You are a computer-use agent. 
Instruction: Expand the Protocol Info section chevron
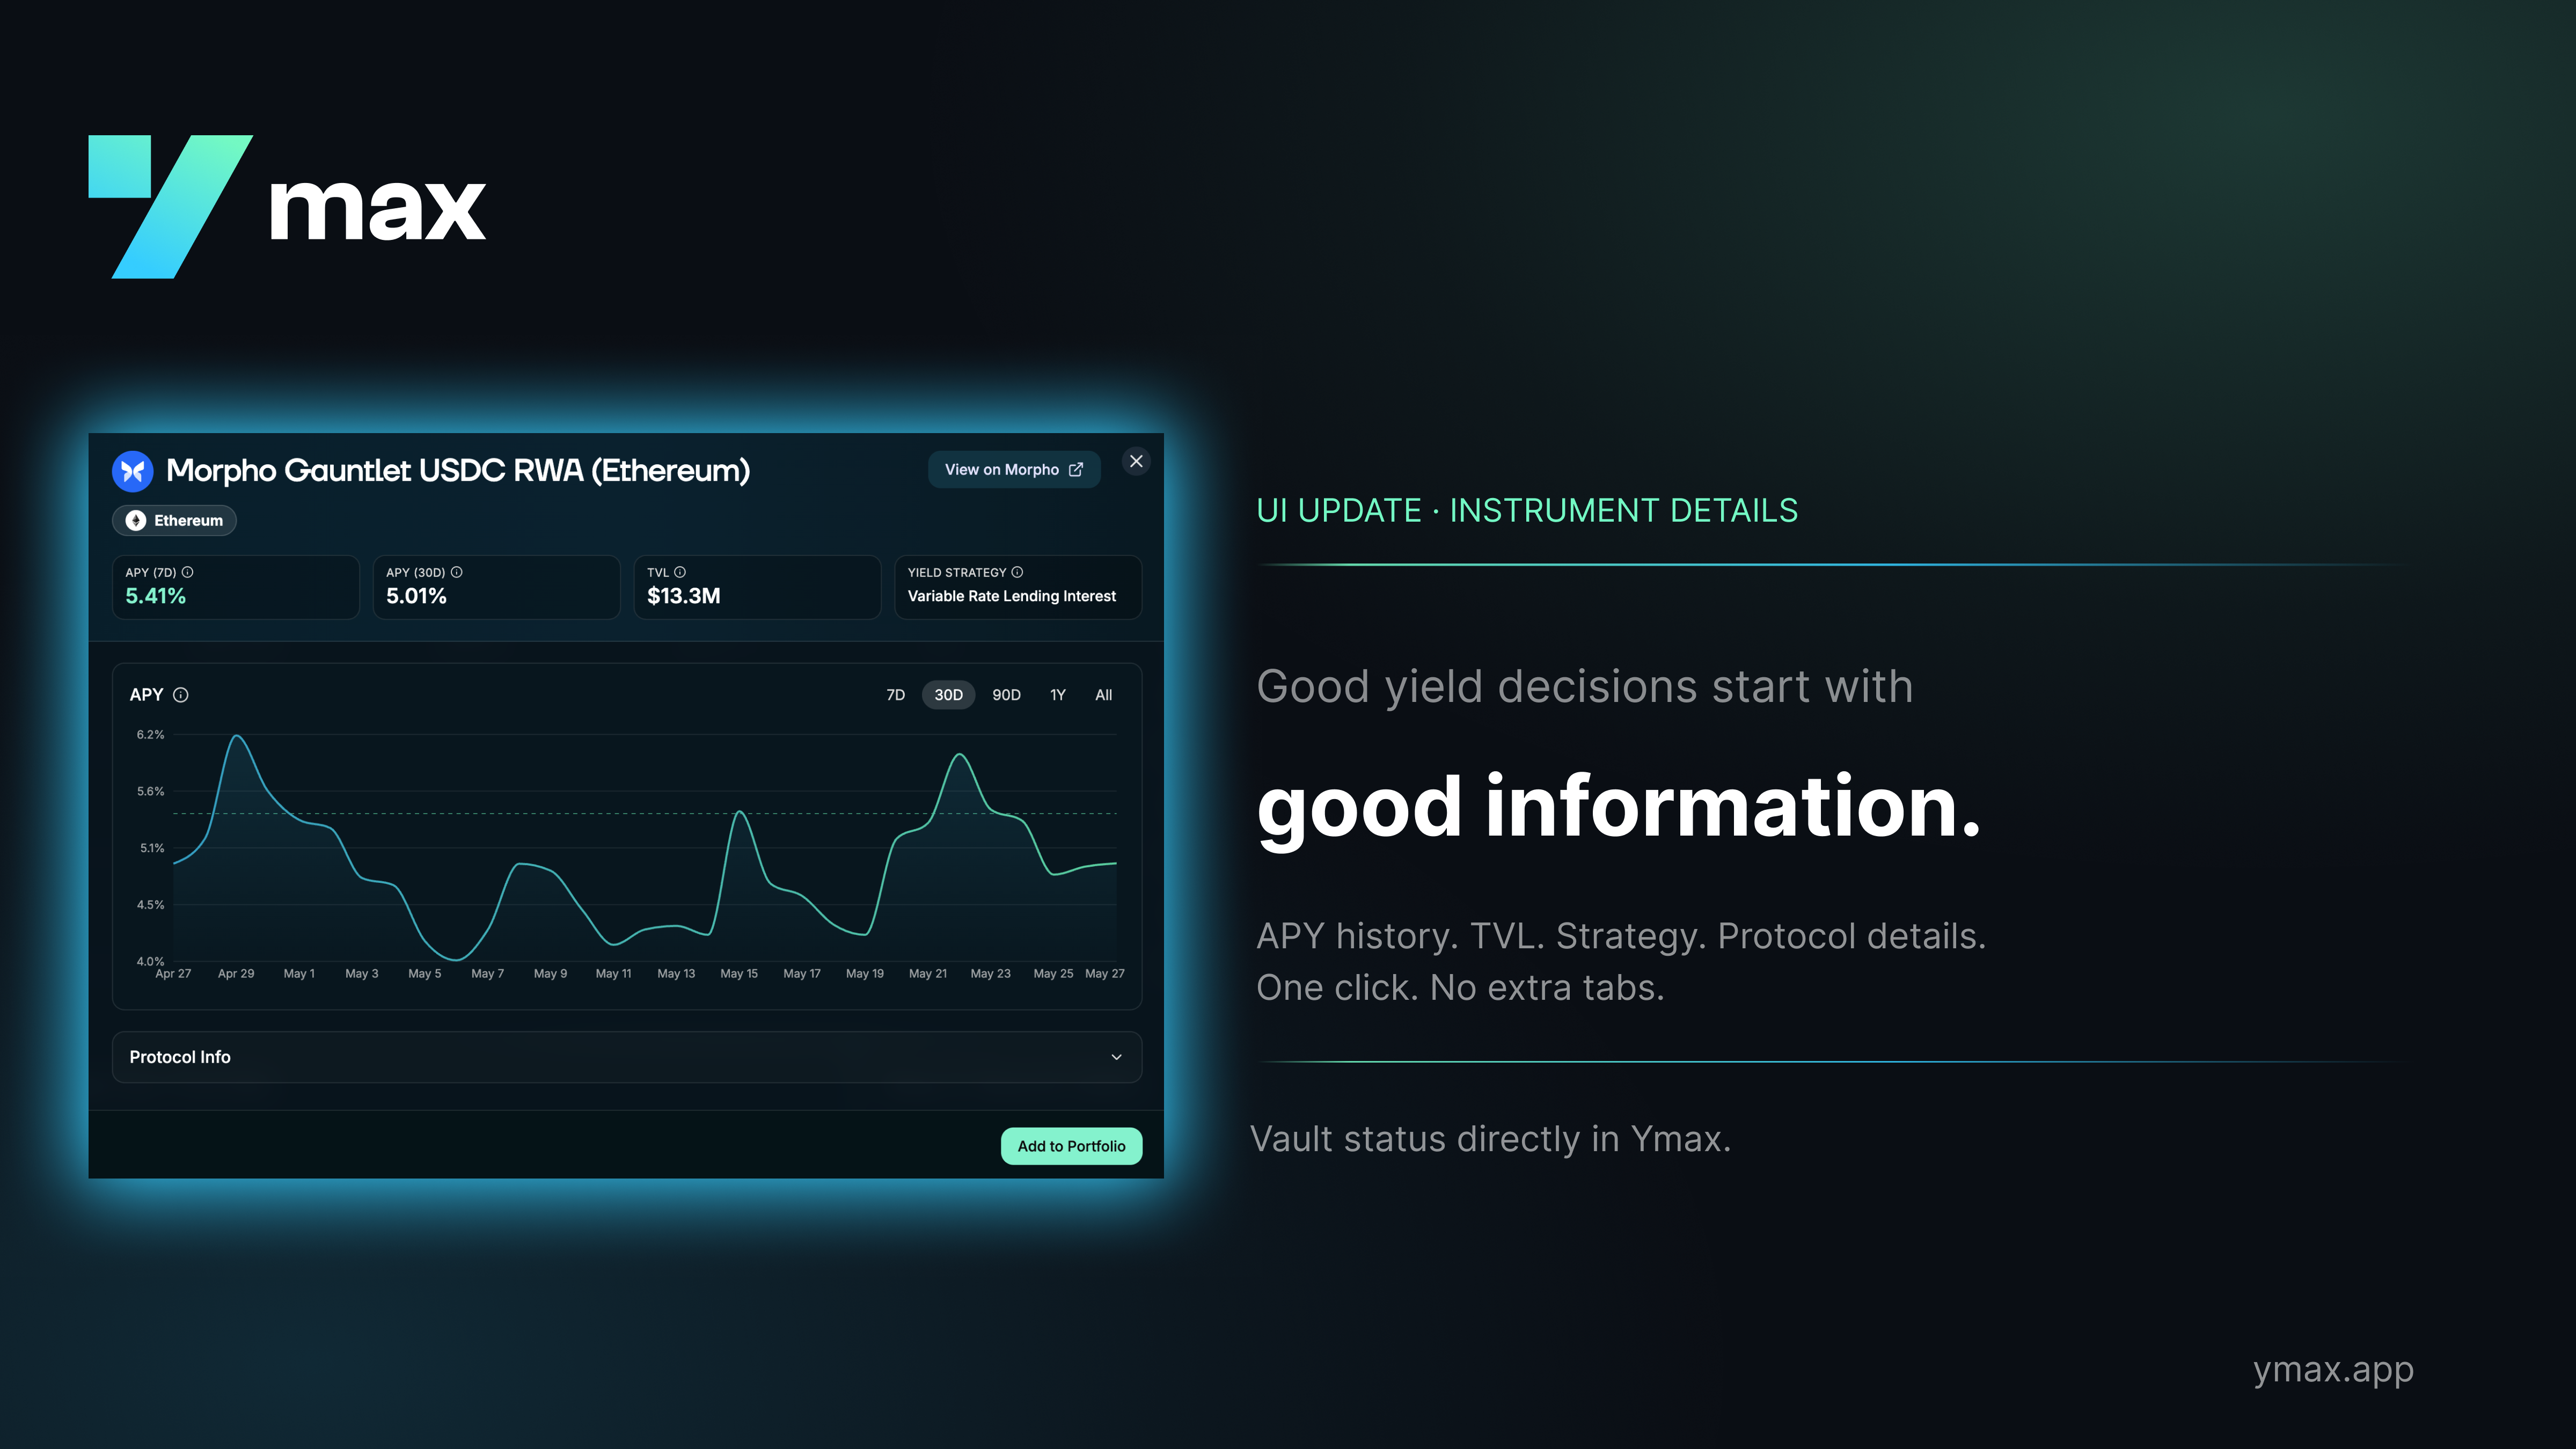(x=1117, y=1057)
